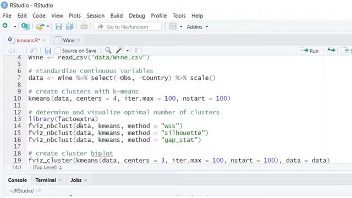This screenshot has height=198, width=352.
Task: Close the Terminal tab
Action: [60, 180]
